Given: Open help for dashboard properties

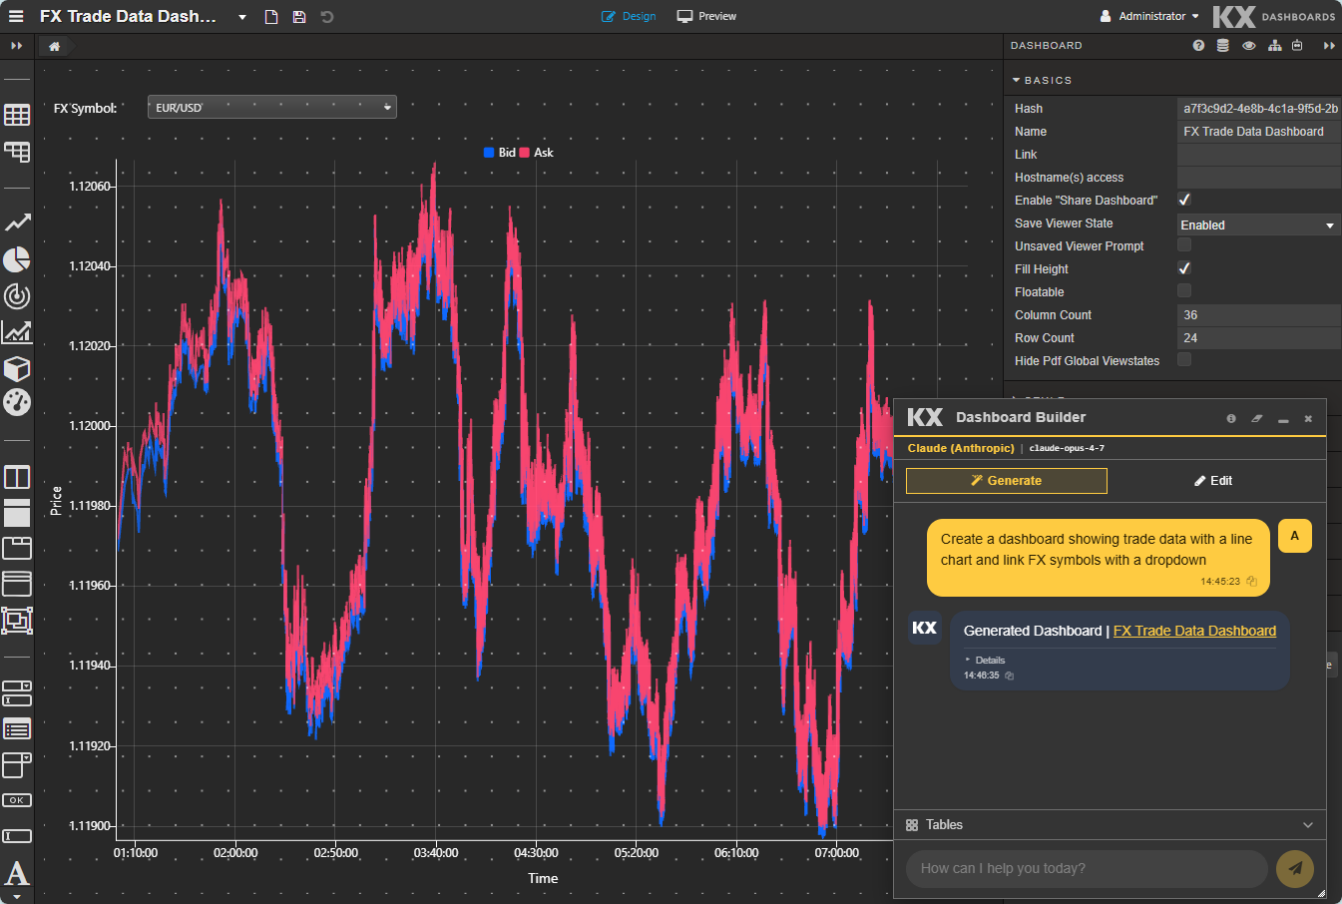Looking at the screenshot, I should 1198,46.
